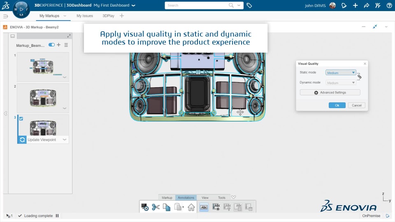Image resolution: width=395 pixels, height=222 pixels.
Task: Open John Davis profile avatar
Action: 332,5
